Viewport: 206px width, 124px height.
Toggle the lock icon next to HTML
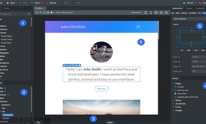pos(5,88)
